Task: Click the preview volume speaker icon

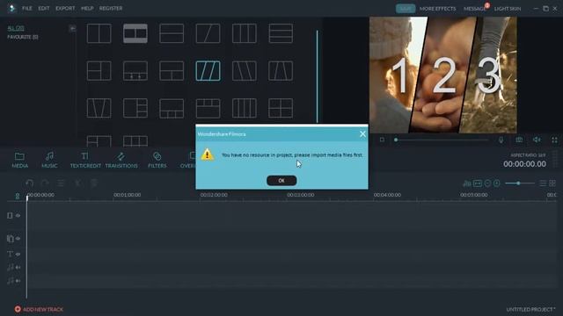Action: [537, 140]
